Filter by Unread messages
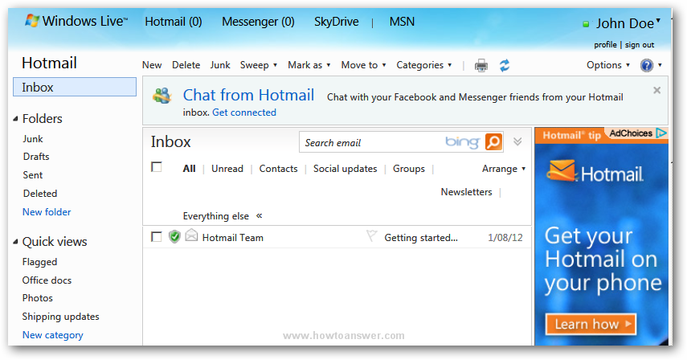The height and width of the screenshot is (360, 687). pos(227,169)
